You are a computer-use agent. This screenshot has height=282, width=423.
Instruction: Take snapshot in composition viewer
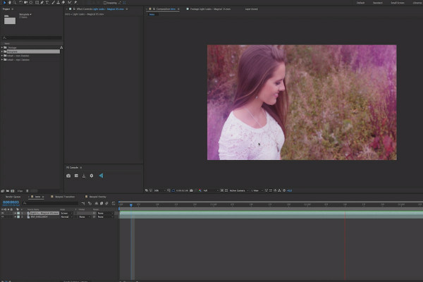191,190
